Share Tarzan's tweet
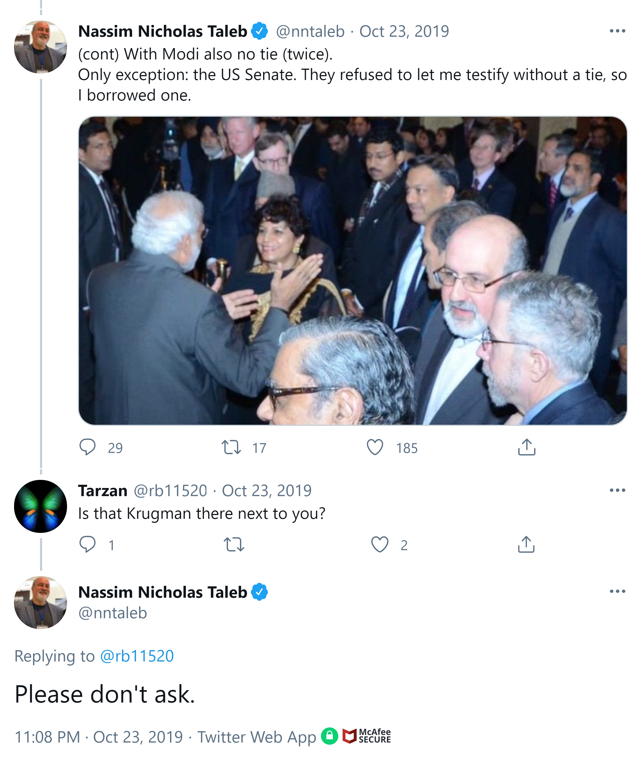 click(526, 544)
